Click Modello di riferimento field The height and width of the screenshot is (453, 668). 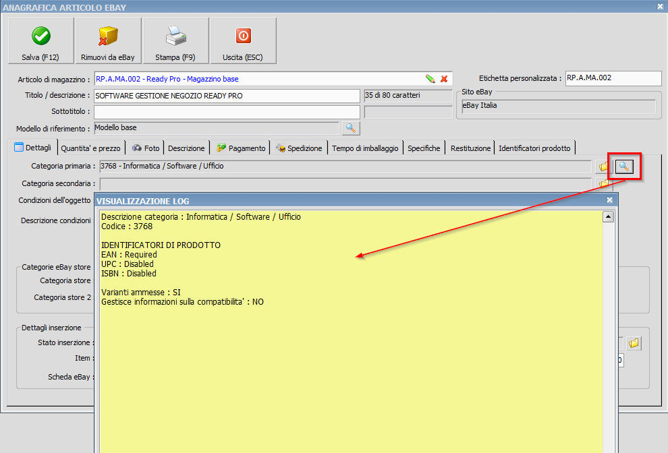pyautogui.click(x=217, y=128)
